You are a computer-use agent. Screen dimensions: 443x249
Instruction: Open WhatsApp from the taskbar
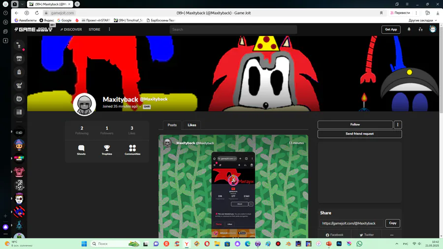(x=359, y=244)
